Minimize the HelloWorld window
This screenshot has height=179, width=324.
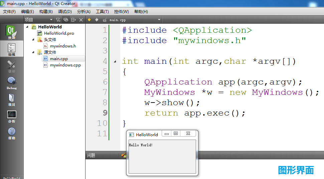167,134
